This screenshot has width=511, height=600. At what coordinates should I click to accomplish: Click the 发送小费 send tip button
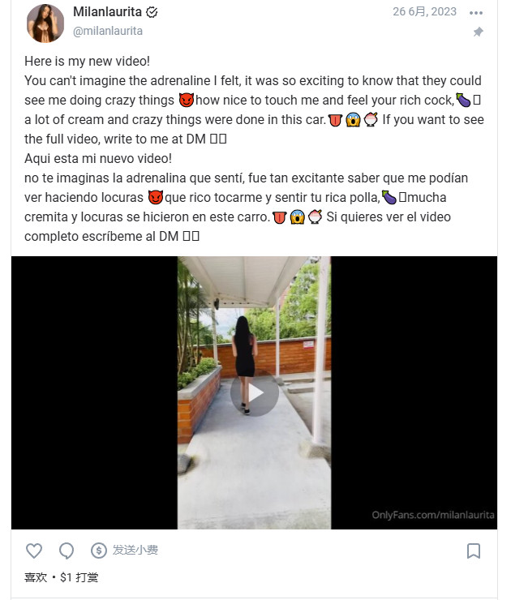[x=135, y=551]
